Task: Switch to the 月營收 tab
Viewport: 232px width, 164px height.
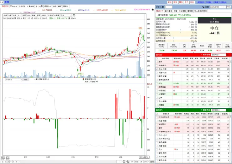Action: [x=66, y=6]
